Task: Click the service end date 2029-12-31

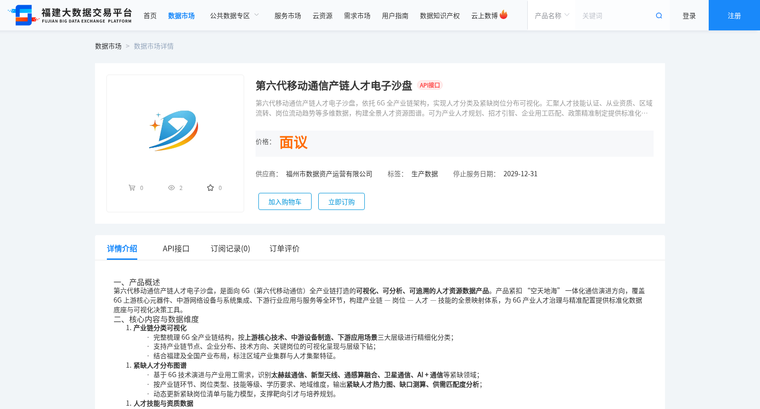Action: 521,174
